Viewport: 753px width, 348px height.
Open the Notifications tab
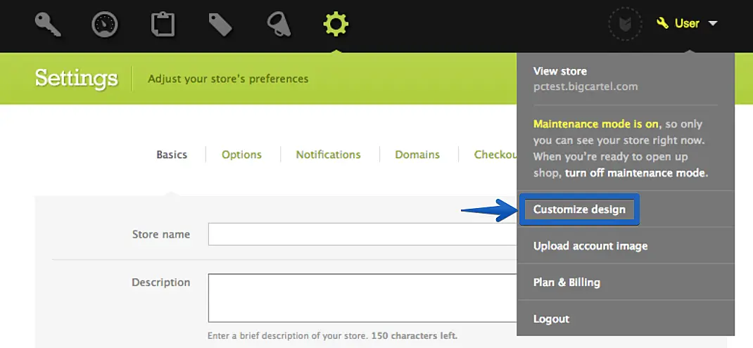tap(328, 155)
